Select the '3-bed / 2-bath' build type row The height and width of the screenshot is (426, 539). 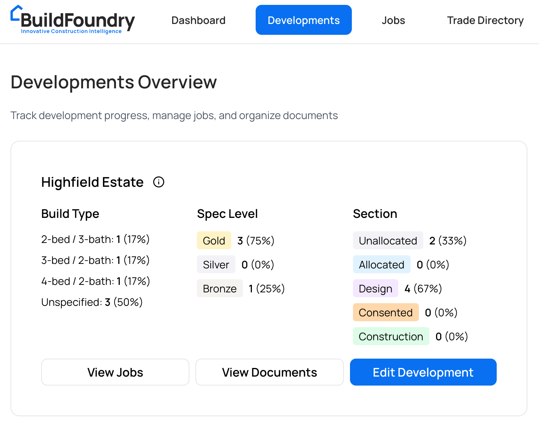pyautogui.click(x=95, y=260)
